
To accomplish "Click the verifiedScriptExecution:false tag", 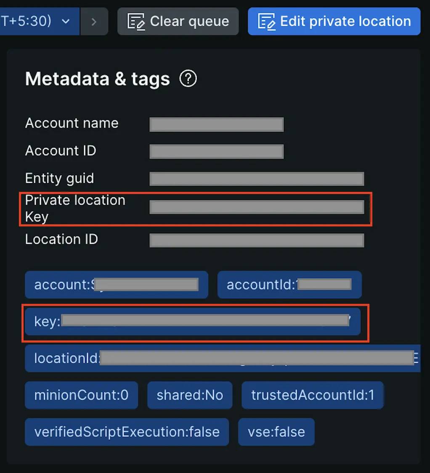I will (127, 432).
